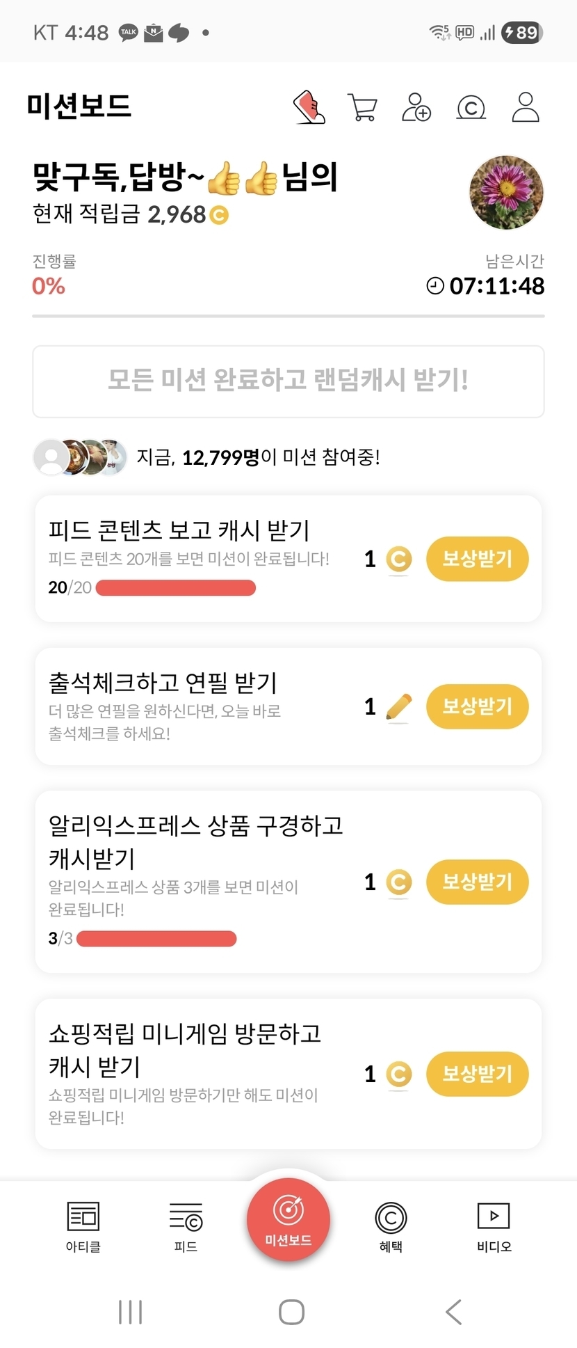Tap participant avatars next to 12,799명

[81, 457]
